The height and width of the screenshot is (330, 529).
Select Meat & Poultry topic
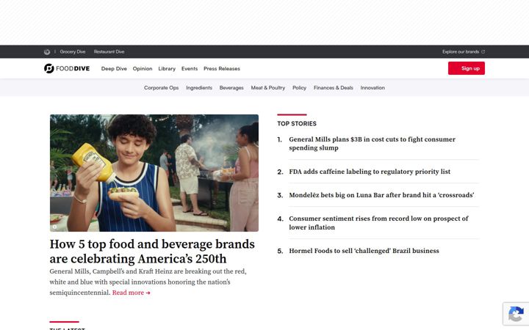pyautogui.click(x=268, y=88)
